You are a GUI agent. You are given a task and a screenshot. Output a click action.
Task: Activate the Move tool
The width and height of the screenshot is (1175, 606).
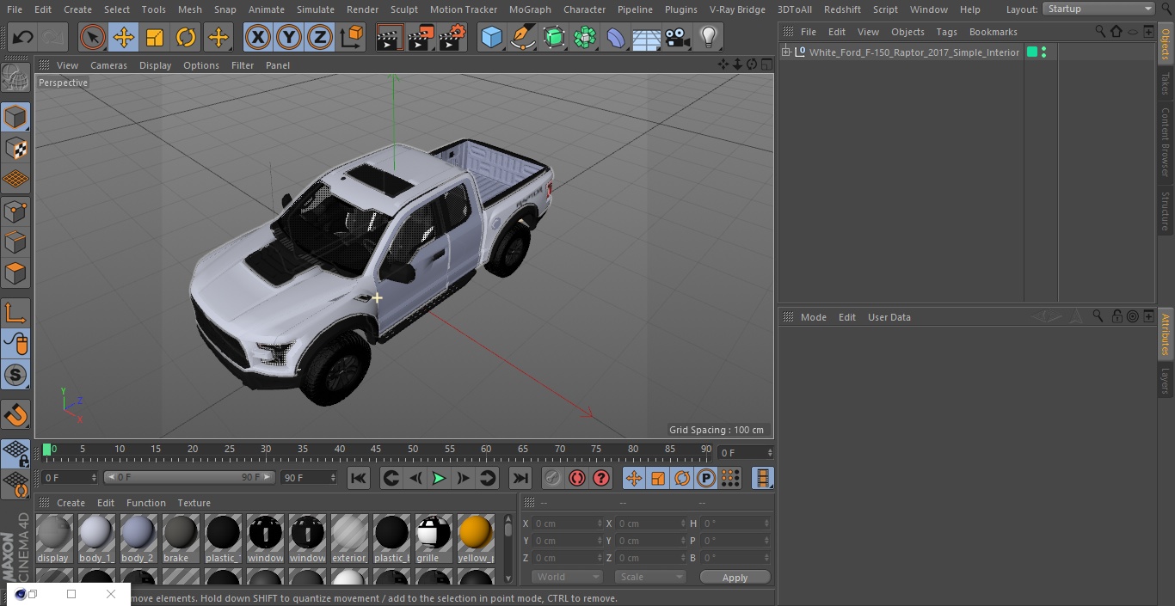click(x=124, y=38)
